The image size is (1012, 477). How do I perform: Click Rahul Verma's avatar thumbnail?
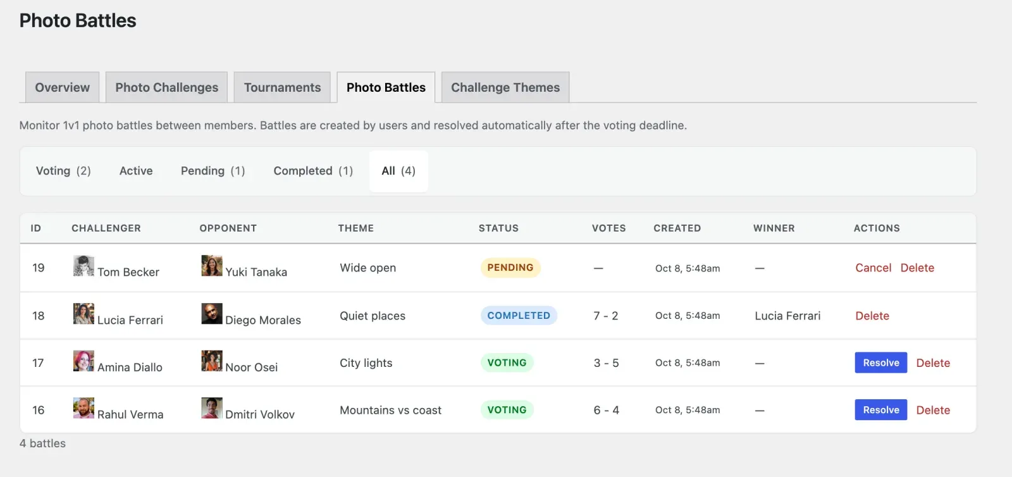pos(83,408)
